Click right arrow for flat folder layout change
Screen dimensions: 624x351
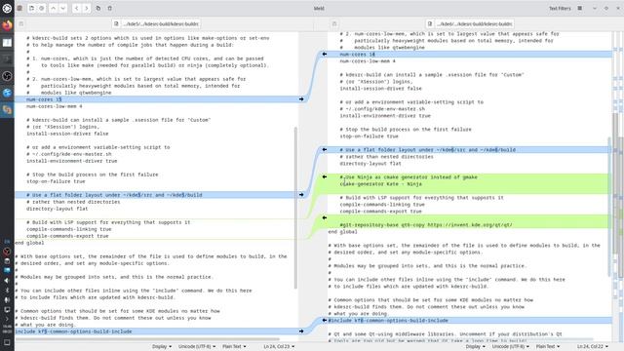[x=301, y=195]
